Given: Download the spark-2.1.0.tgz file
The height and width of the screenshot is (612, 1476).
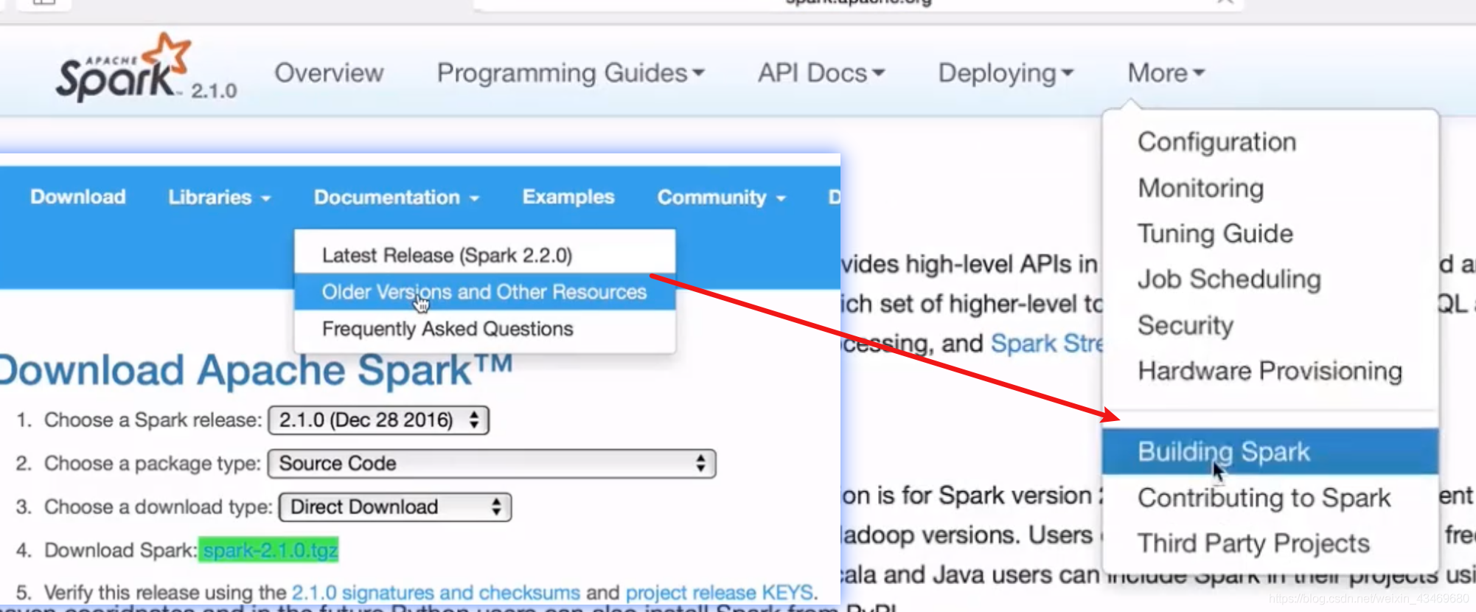Looking at the screenshot, I should (270, 550).
